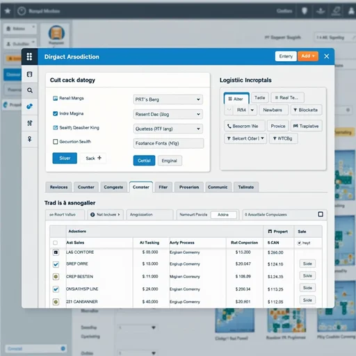
Task: Select the radio button in Sale column
Action: coord(299,243)
